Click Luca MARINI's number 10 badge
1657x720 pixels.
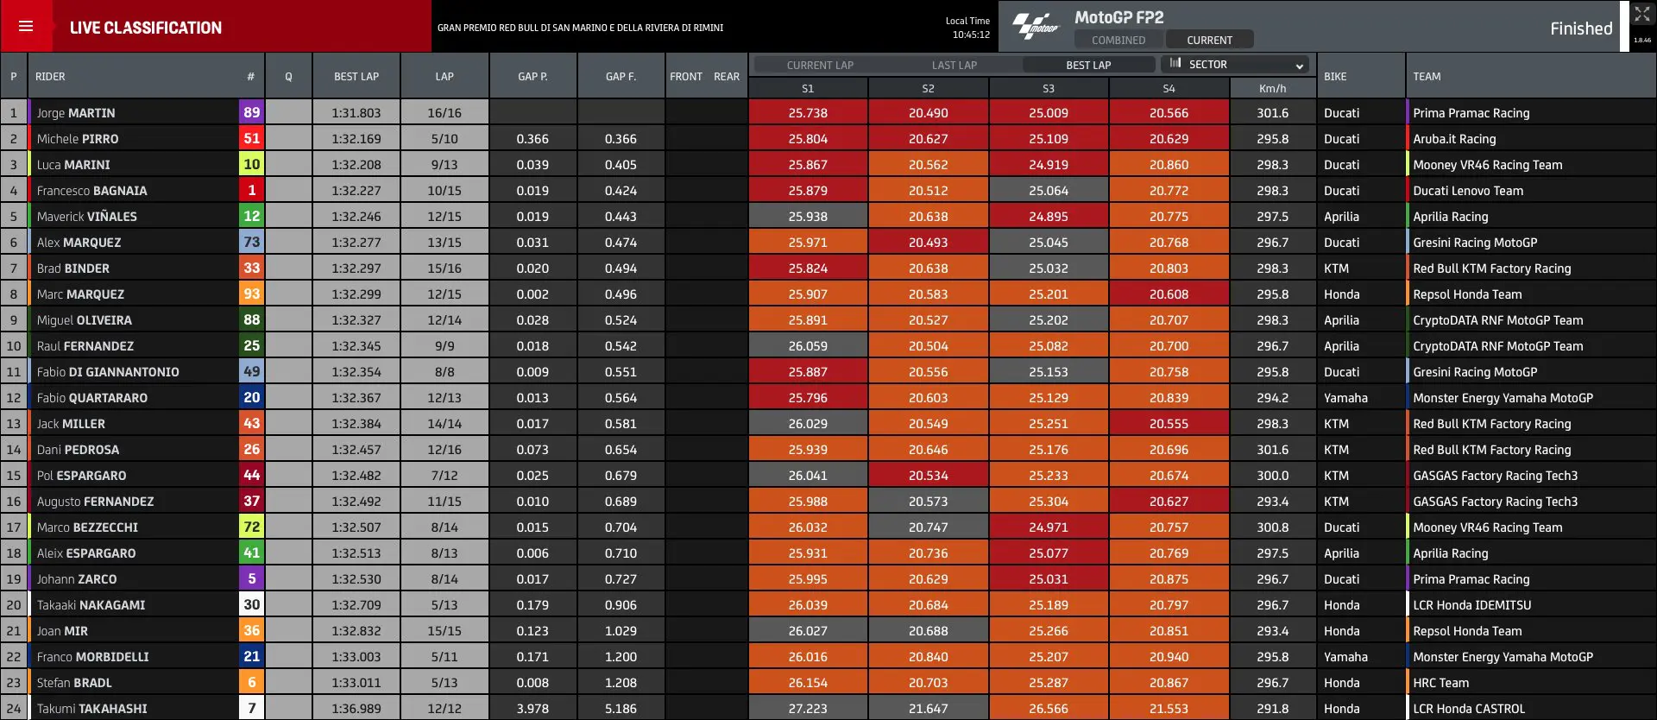(251, 164)
